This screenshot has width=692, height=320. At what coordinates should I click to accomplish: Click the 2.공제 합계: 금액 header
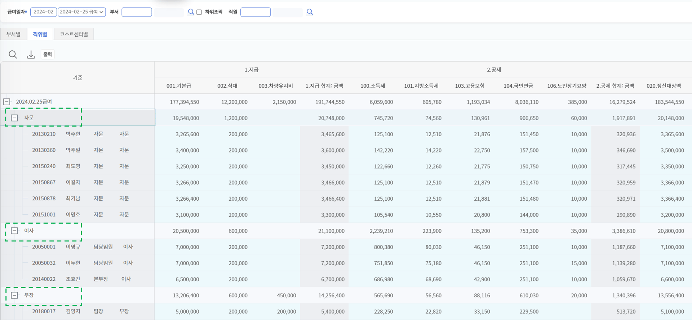tap(615, 86)
